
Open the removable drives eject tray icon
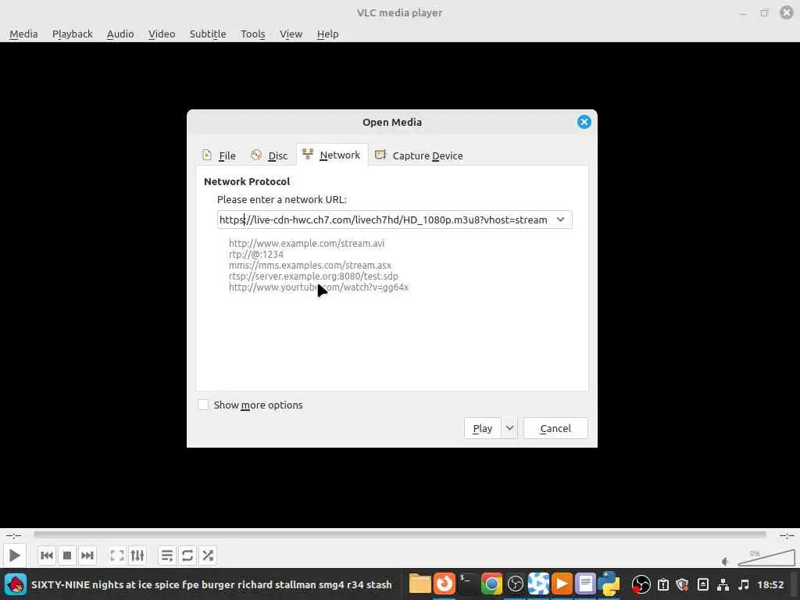coord(702,584)
